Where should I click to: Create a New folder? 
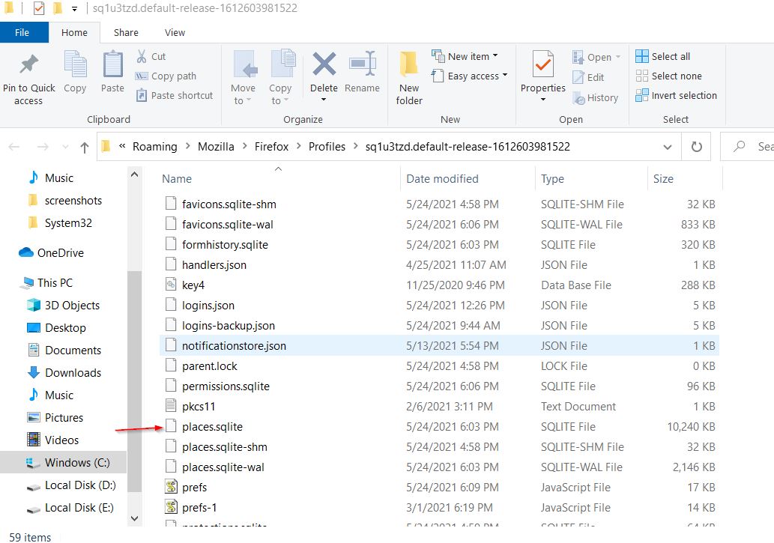409,79
